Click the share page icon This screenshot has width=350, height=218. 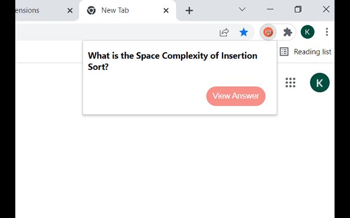(x=224, y=32)
